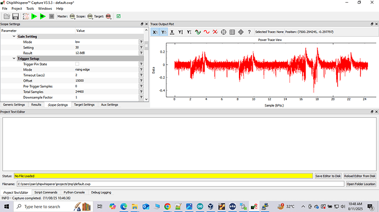
Task: Collapse the Trigger Setup group
Action: click(x=14, y=59)
